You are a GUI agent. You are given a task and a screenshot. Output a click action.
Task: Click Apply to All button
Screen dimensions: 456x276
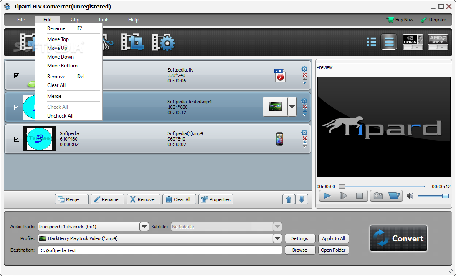[333, 238]
